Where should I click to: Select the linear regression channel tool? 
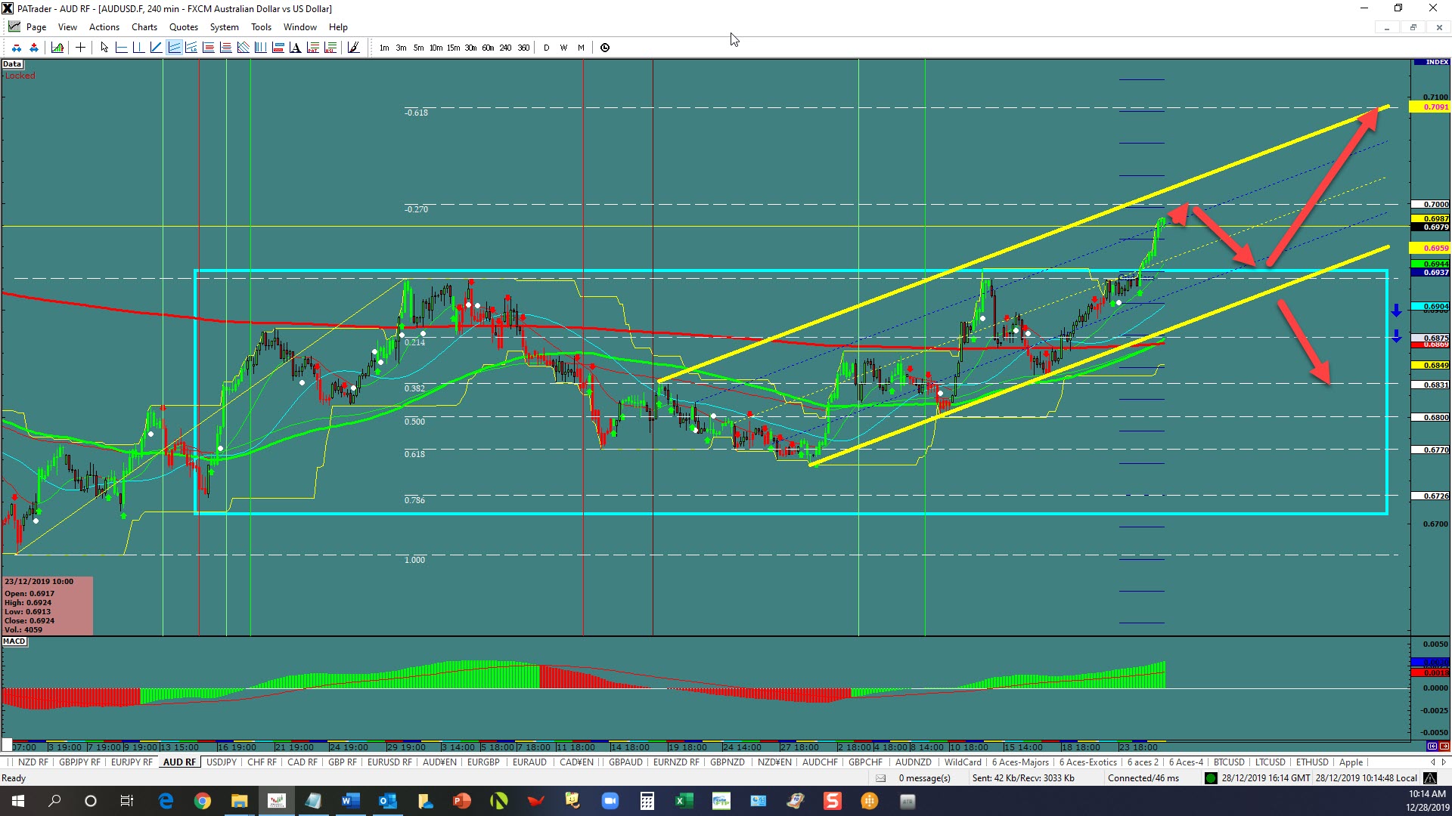(x=191, y=48)
